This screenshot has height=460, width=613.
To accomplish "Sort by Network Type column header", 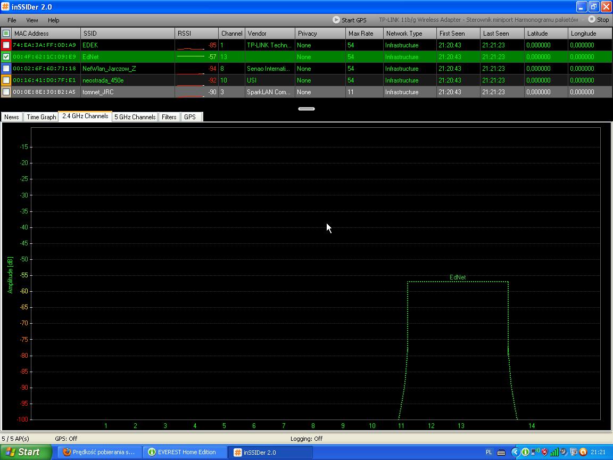I will (410, 33).
